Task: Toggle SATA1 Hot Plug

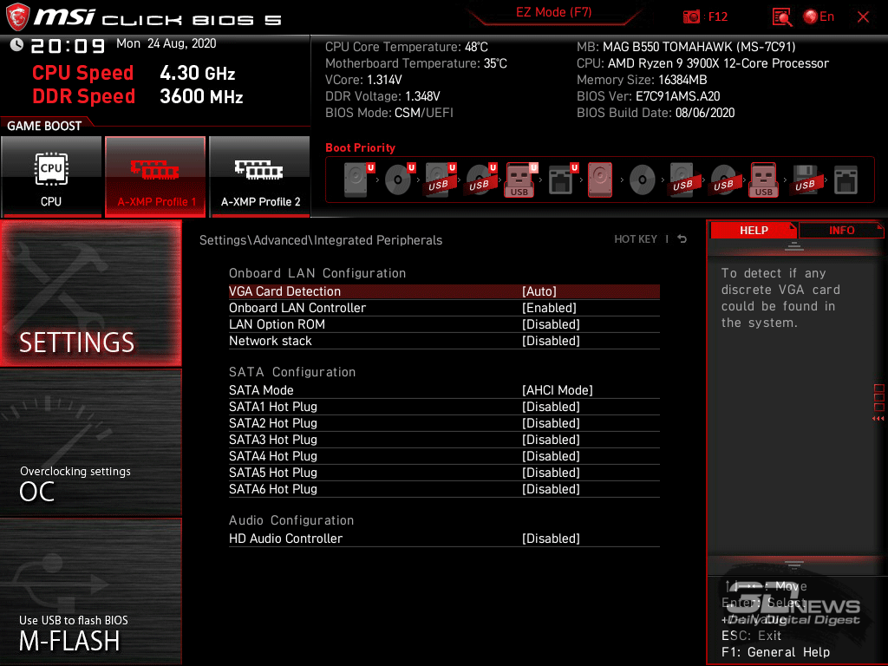Action: (x=444, y=407)
